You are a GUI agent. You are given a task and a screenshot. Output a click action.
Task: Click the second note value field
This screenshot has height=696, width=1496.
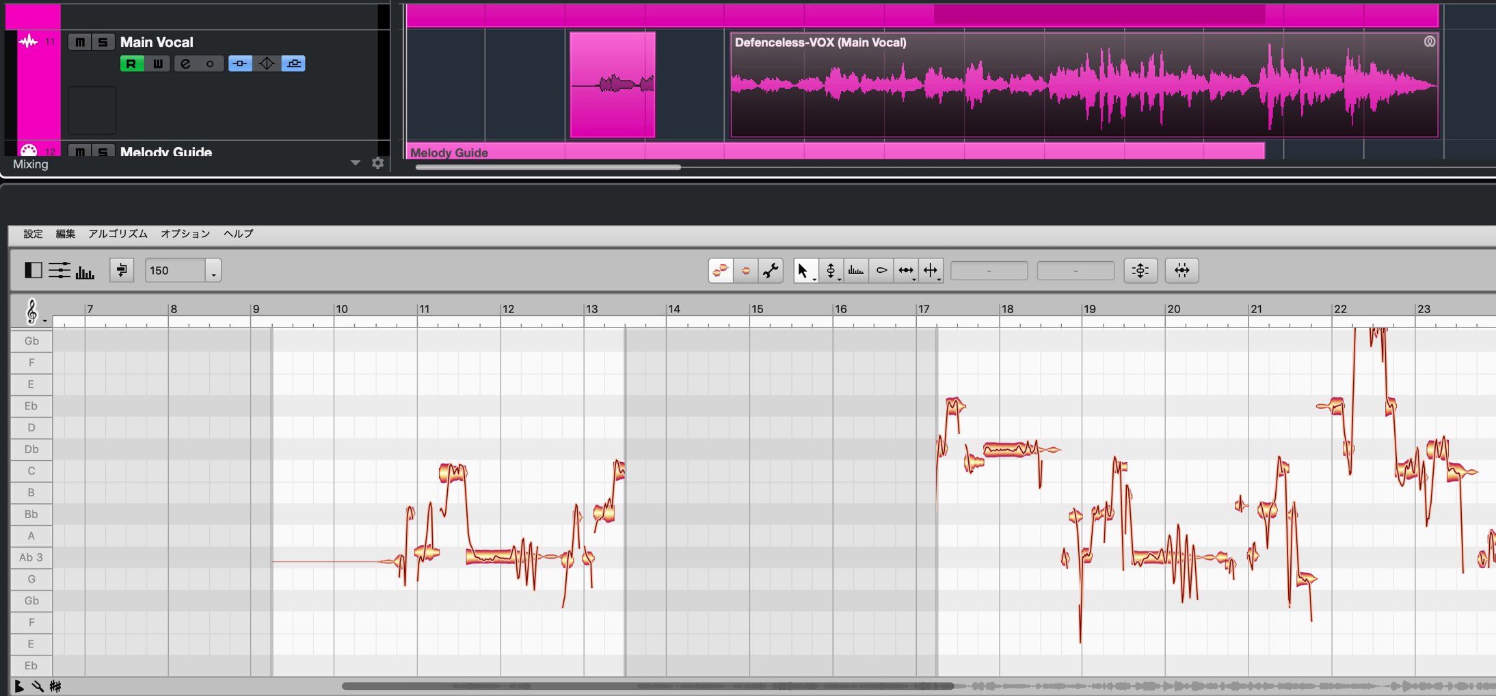tap(1075, 271)
